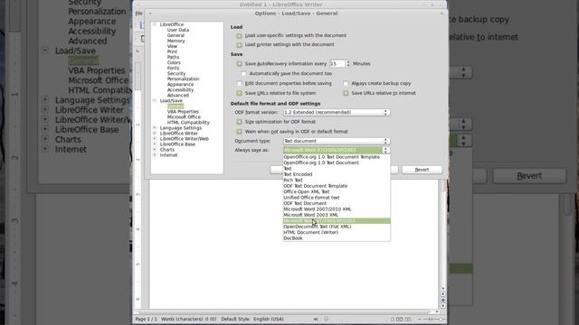Open the navigation circle button on scrollbar

443,300
